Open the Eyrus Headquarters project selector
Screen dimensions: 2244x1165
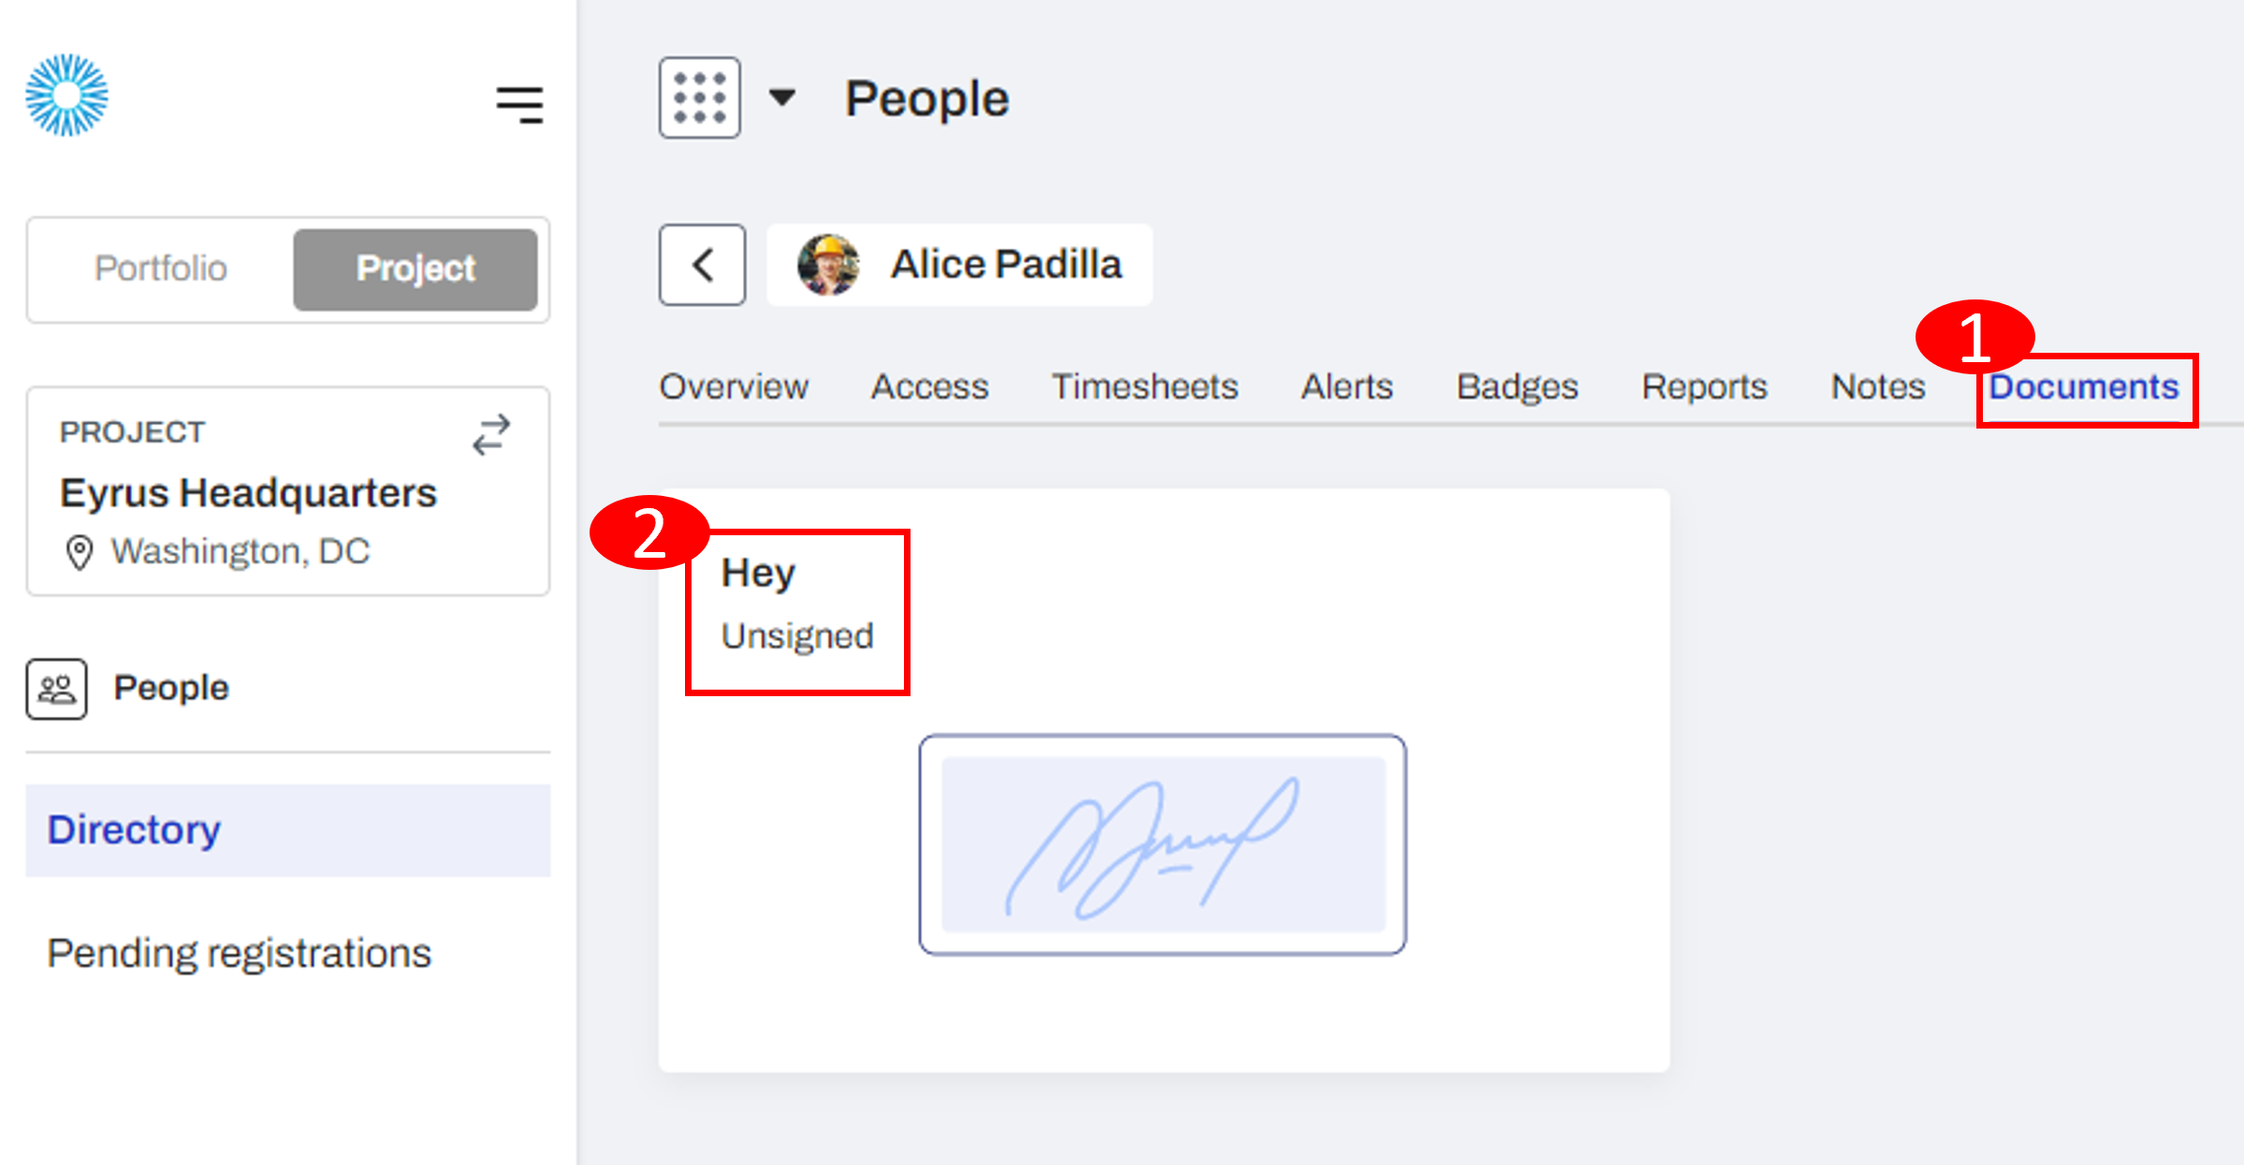(x=288, y=491)
